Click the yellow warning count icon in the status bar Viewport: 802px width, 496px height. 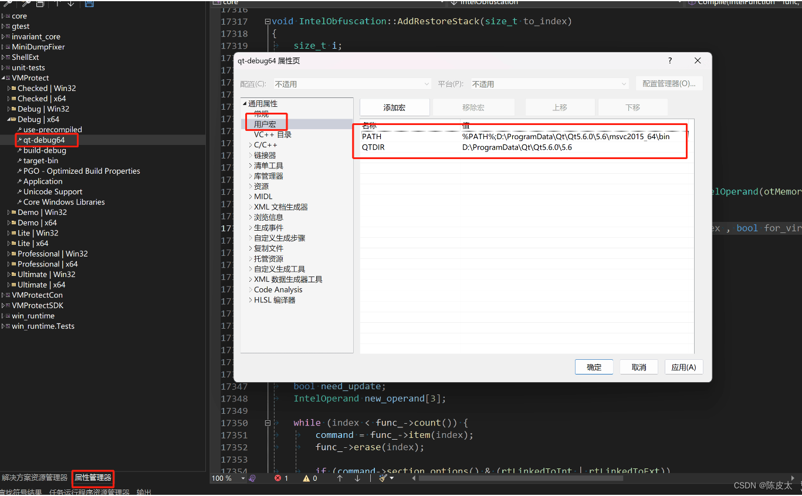306,478
